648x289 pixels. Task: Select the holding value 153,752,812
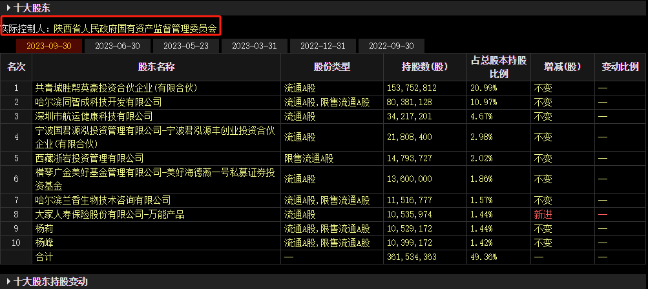click(412, 88)
